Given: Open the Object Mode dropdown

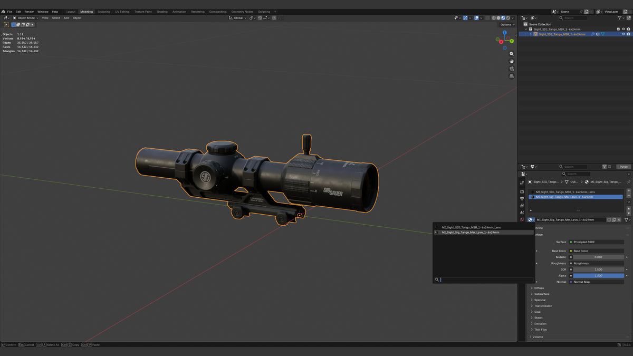Looking at the screenshot, I should pyautogui.click(x=26, y=18).
